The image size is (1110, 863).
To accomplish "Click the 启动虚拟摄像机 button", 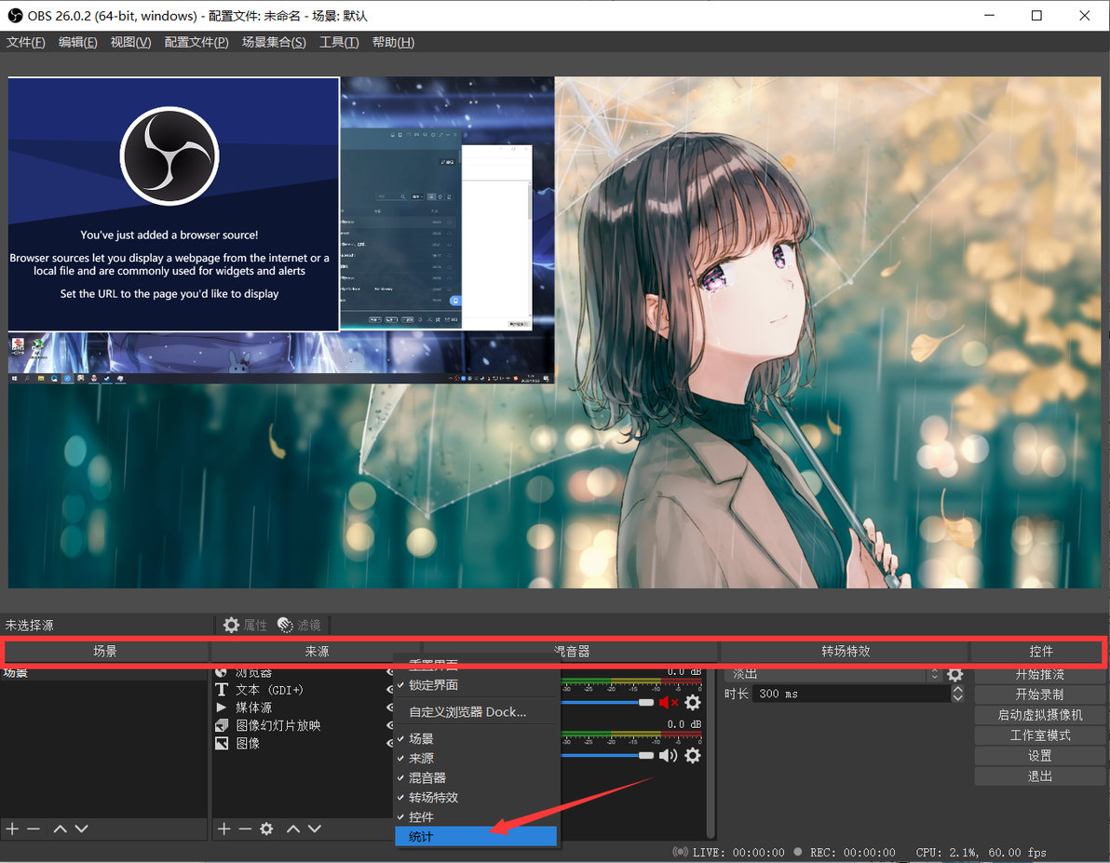I will coord(1039,715).
